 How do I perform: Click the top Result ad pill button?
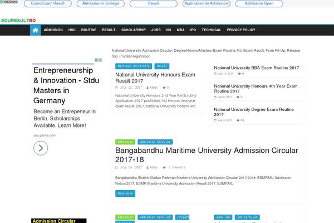(x=154, y=3)
